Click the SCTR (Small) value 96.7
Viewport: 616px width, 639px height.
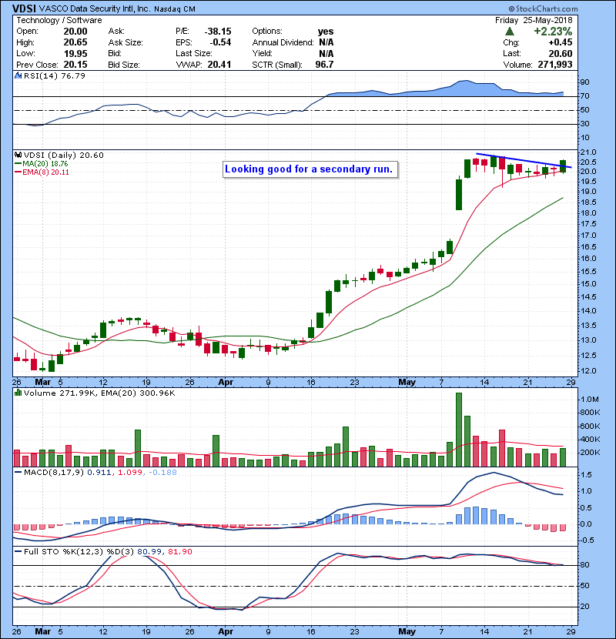(324, 65)
